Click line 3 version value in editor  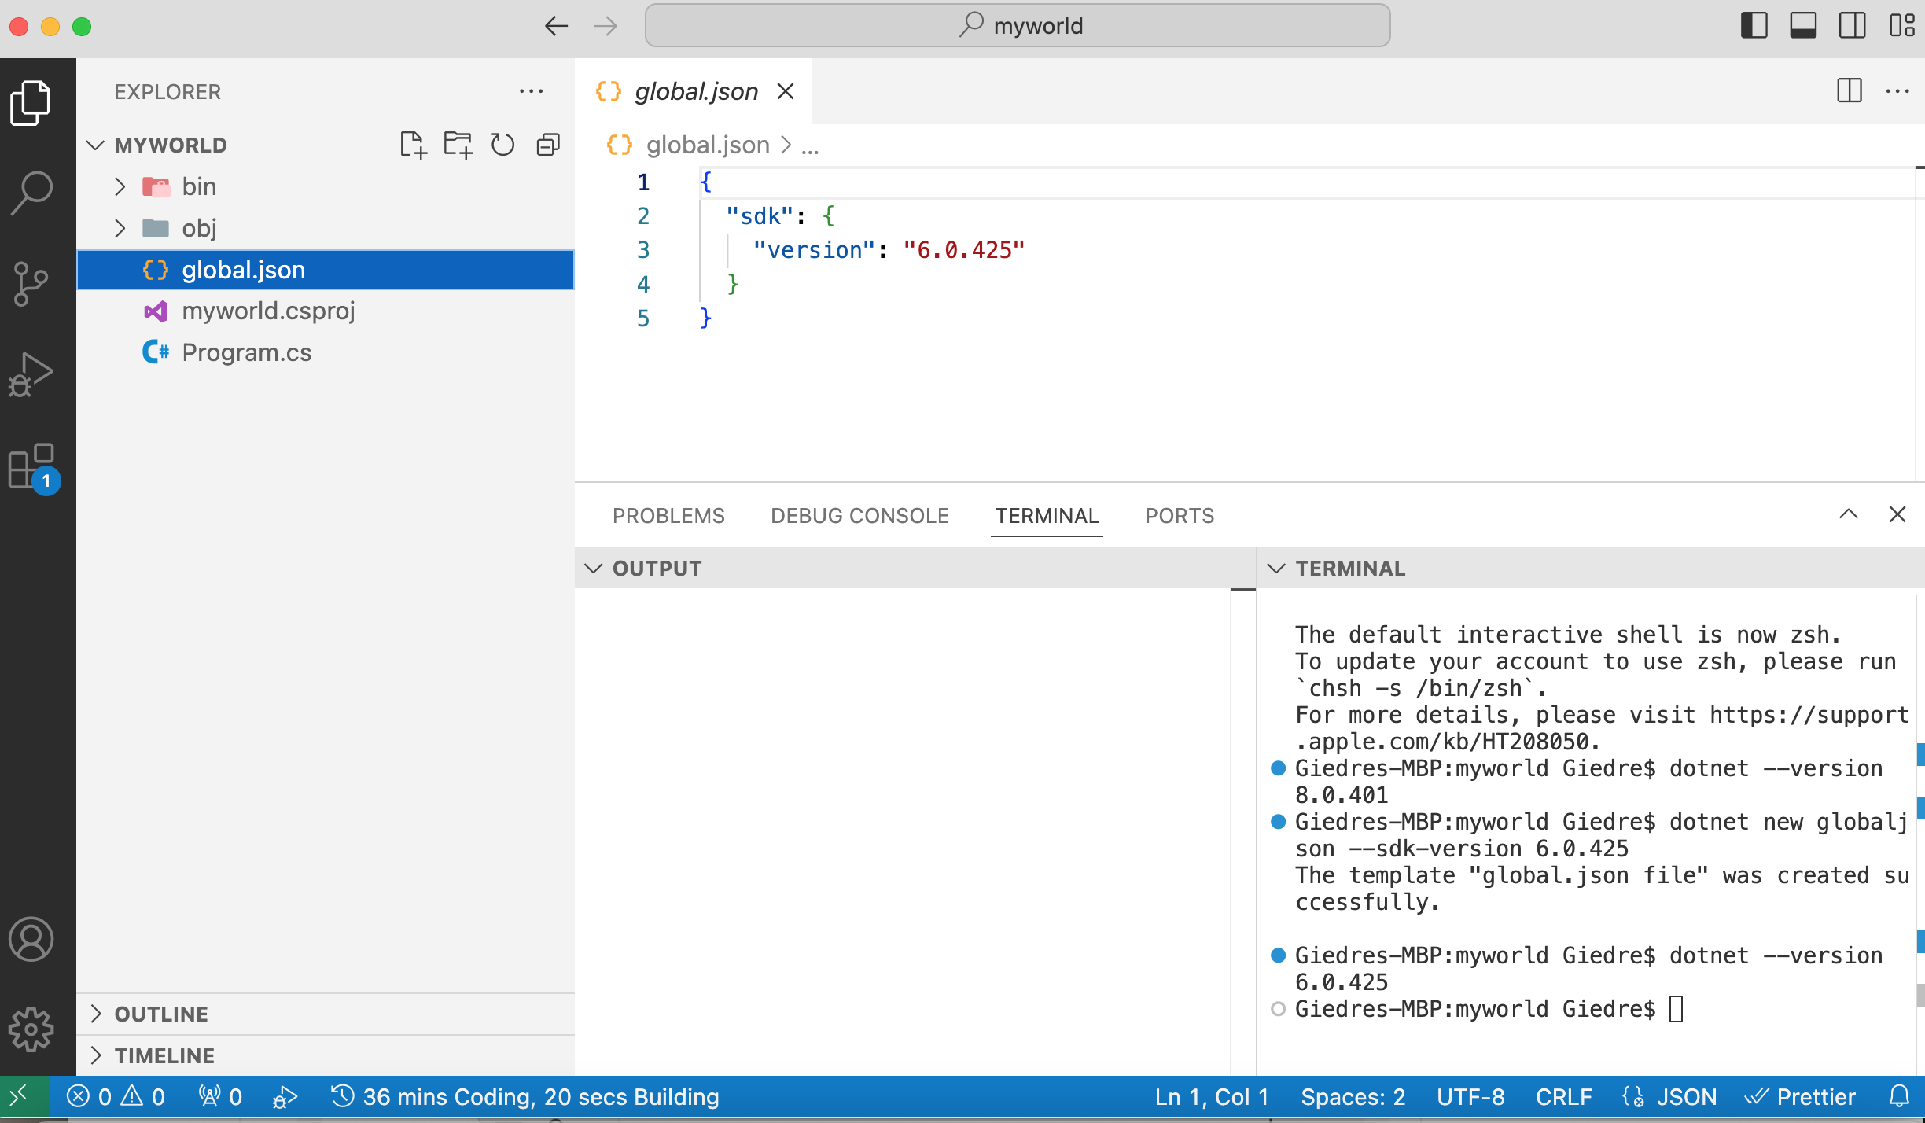pos(964,250)
